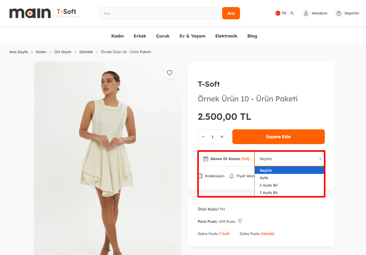366x255 pixels.
Task: Decrease quantity with the minus button
Action: point(203,137)
